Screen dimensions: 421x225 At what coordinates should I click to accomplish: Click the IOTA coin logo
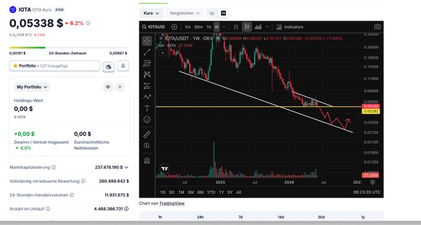point(12,10)
